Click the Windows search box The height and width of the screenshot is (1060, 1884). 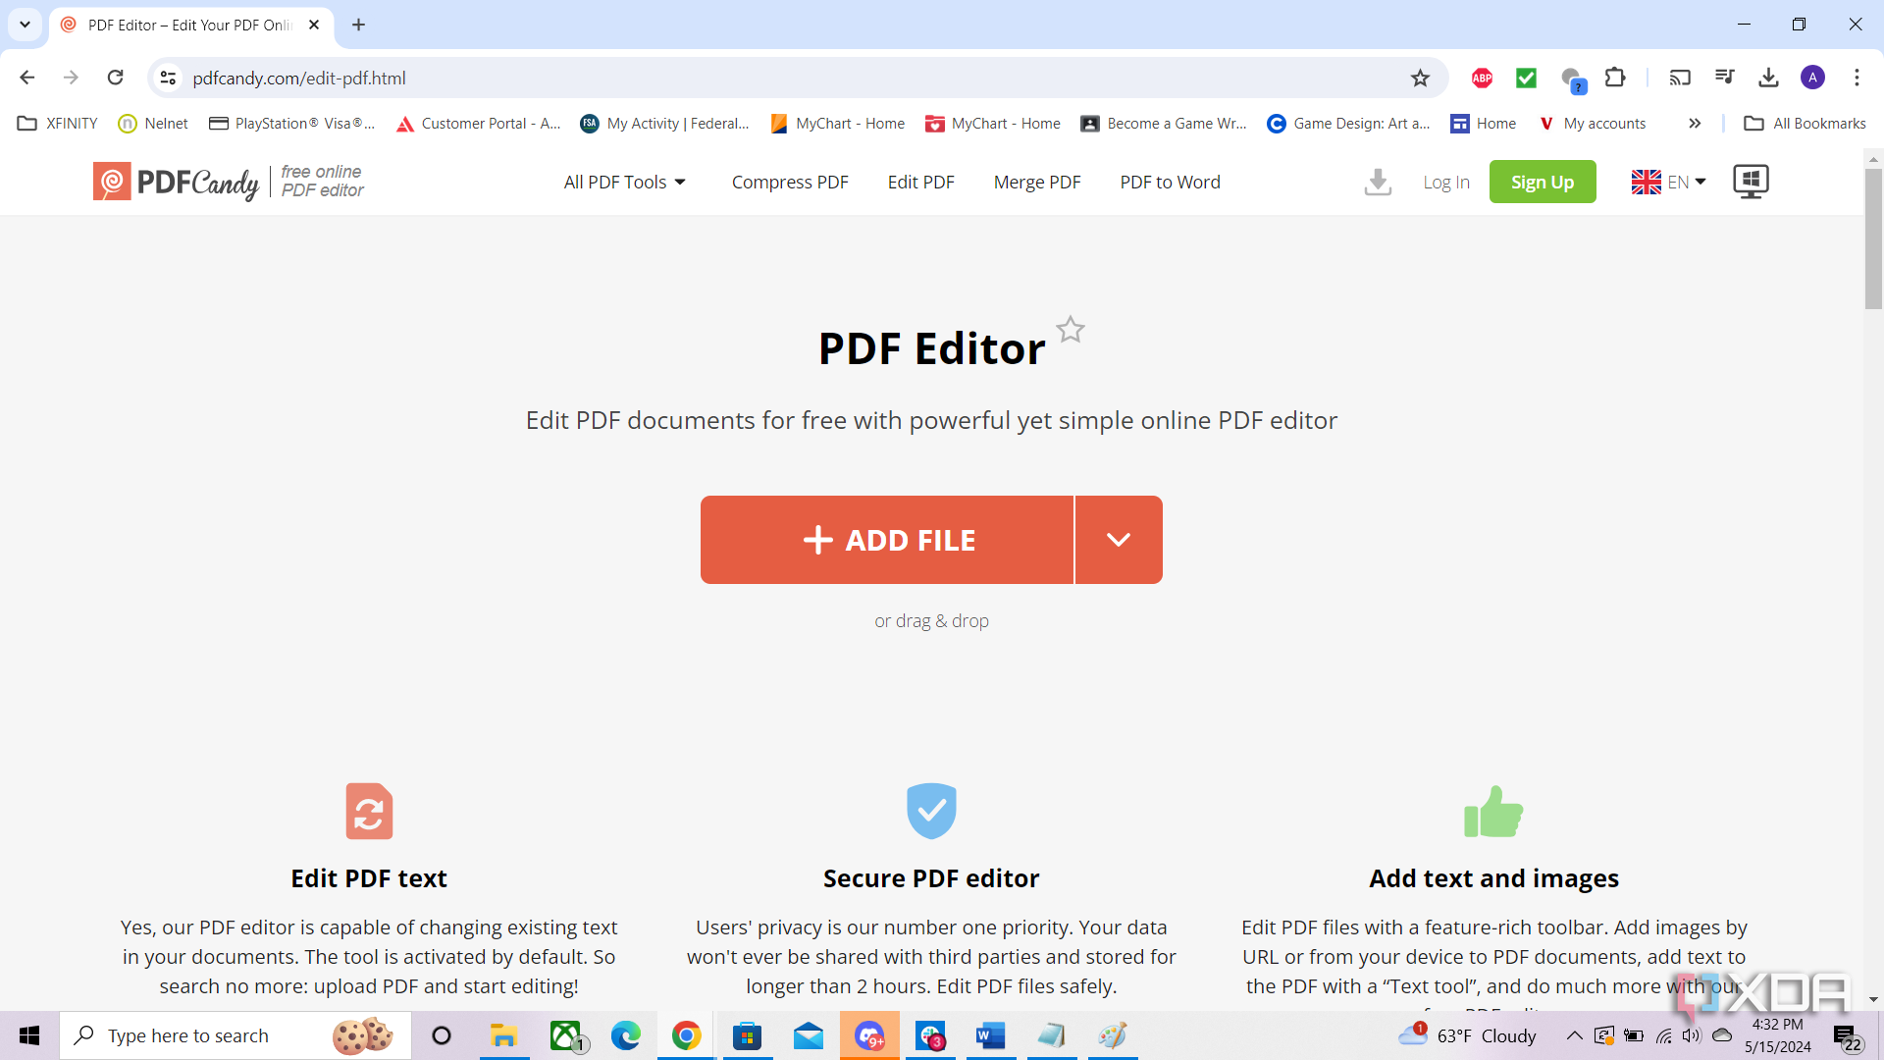235,1035
